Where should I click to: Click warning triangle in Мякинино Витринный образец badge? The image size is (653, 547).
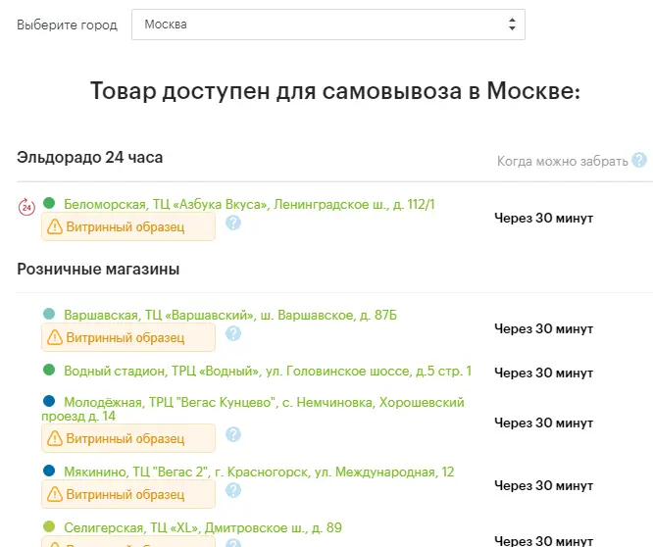point(55,494)
